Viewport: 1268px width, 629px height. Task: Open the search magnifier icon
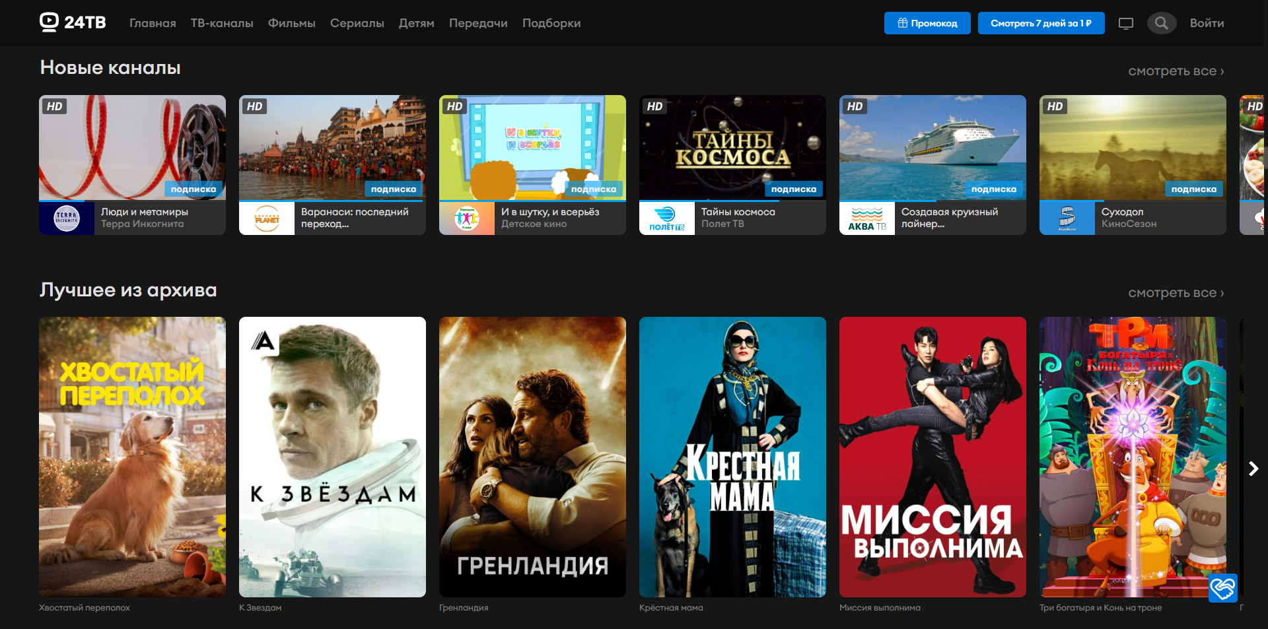click(x=1161, y=23)
